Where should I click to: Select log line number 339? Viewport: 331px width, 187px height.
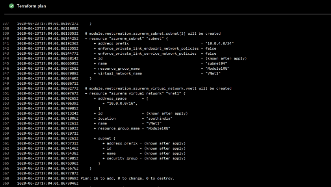[6, 33]
